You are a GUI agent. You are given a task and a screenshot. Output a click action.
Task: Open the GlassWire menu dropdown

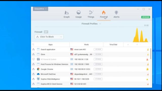[x=40, y=9]
